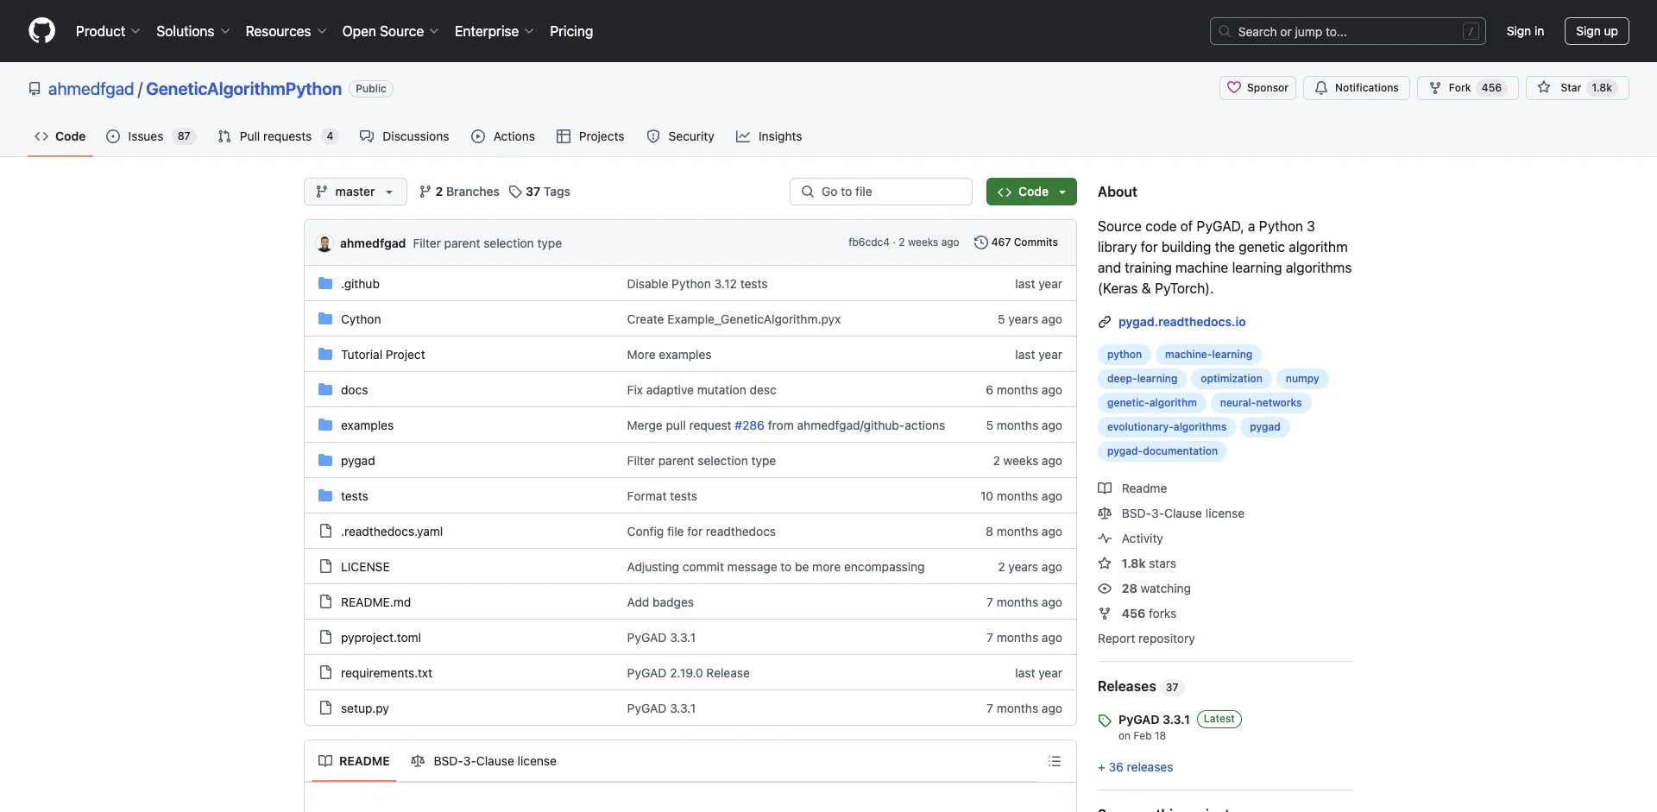Click the file icon for requirements.txt
Image resolution: width=1657 pixels, height=812 pixels.
325,673
